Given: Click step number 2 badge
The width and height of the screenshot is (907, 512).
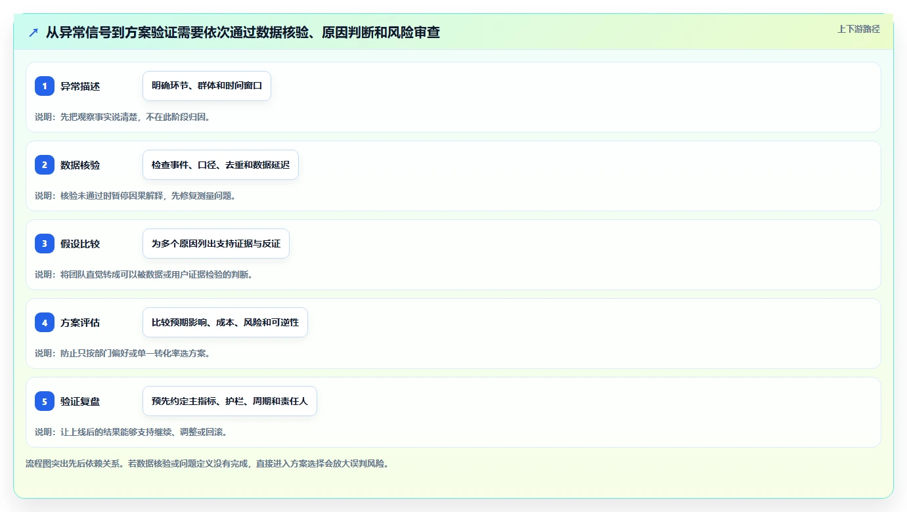Looking at the screenshot, I should click(45, 165).
